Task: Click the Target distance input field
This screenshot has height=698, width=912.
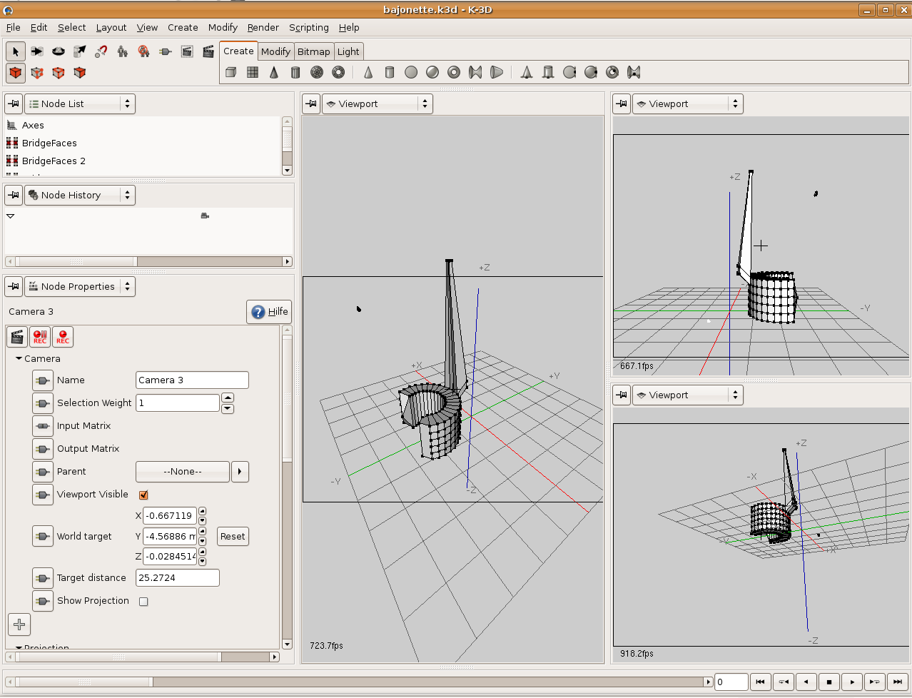Action: (x=178, y=578)
